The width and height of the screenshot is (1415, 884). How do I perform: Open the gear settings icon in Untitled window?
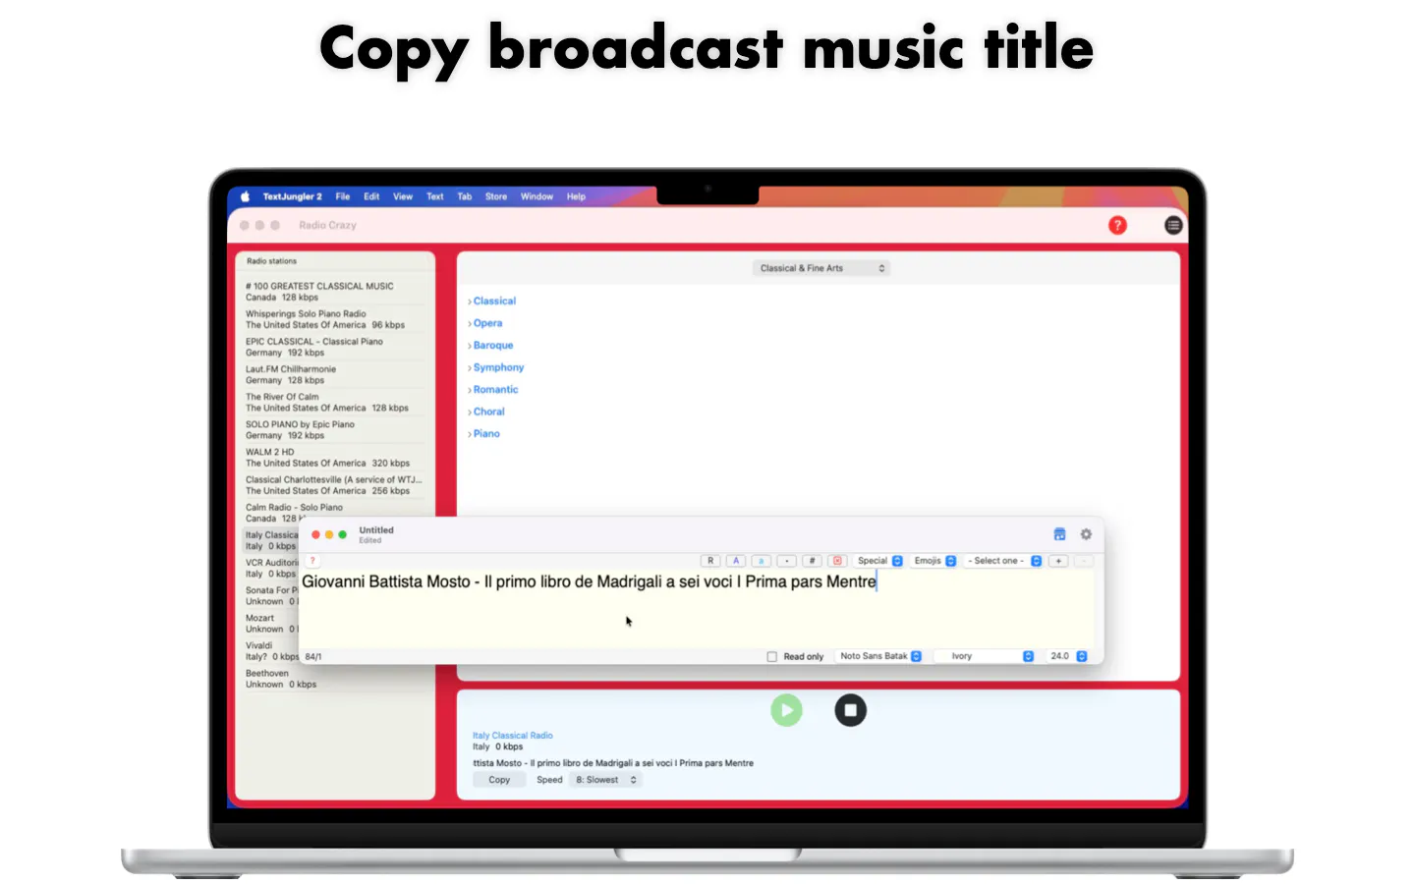tap(1086, 534)
